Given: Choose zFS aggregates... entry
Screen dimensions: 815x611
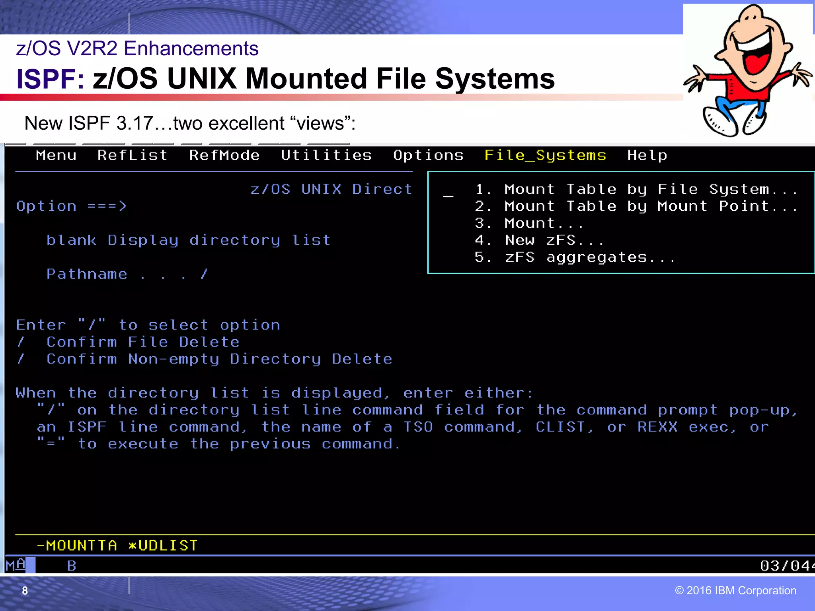Looking at the screenshot, I should click(x=575, y=257).
